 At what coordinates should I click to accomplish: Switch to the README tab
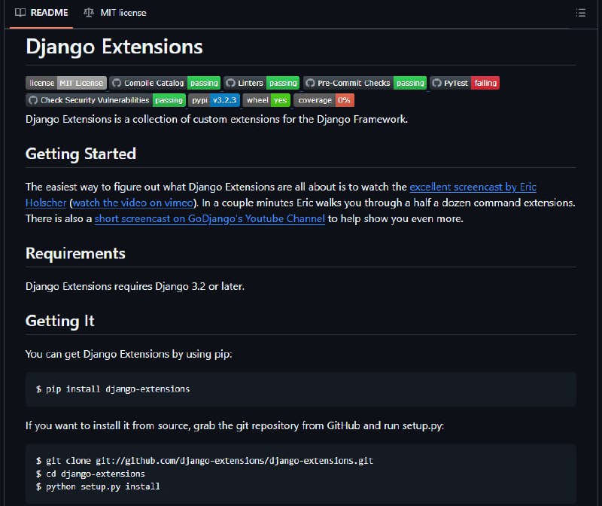click(41, 13)
